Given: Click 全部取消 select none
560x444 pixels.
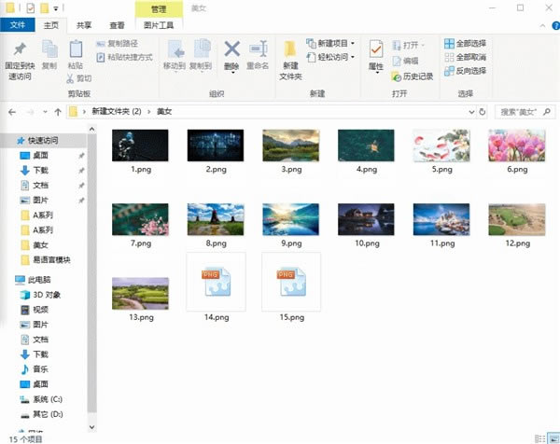Looking at the screenshot, I should click(x=465, y=57).
